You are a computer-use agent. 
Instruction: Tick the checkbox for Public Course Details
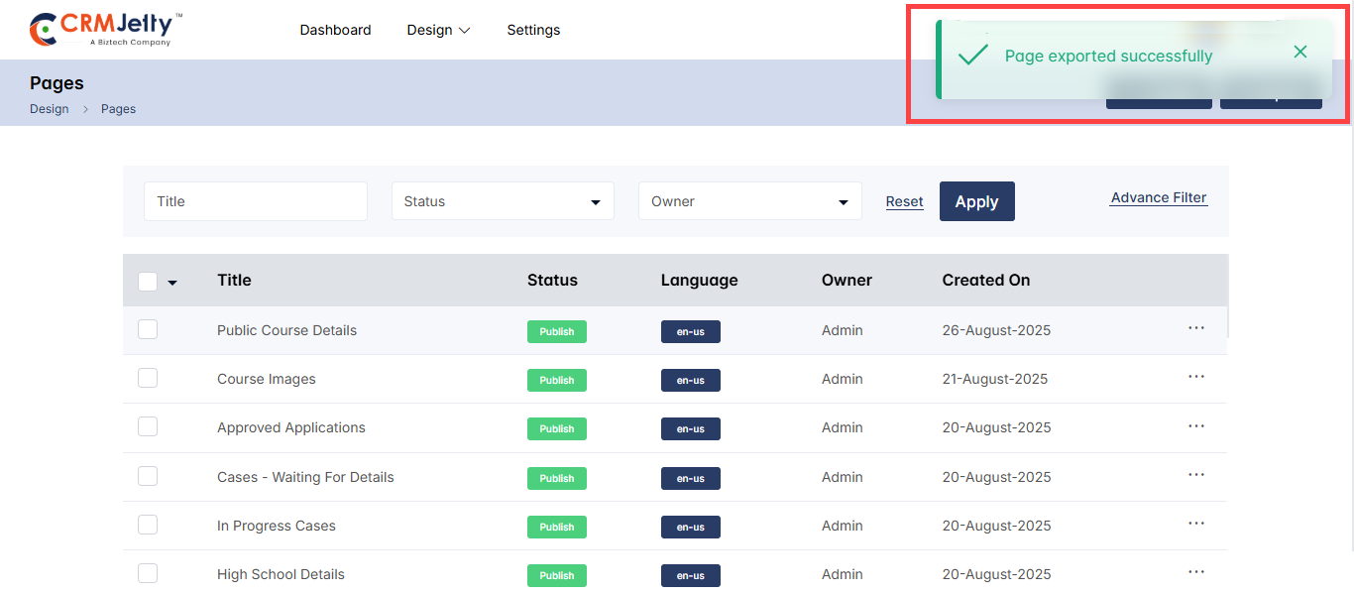(x=148, y=329)
